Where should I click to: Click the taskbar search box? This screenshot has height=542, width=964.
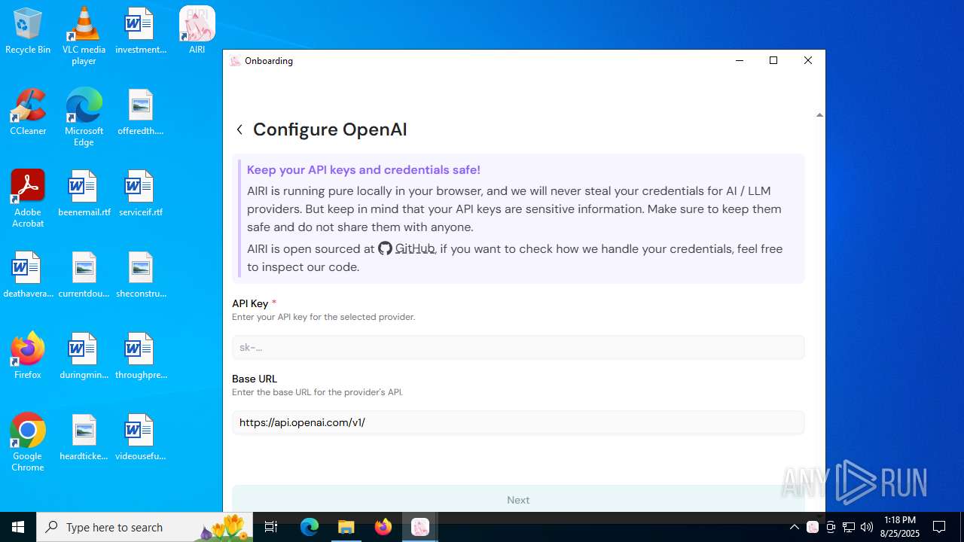(145, 527)
